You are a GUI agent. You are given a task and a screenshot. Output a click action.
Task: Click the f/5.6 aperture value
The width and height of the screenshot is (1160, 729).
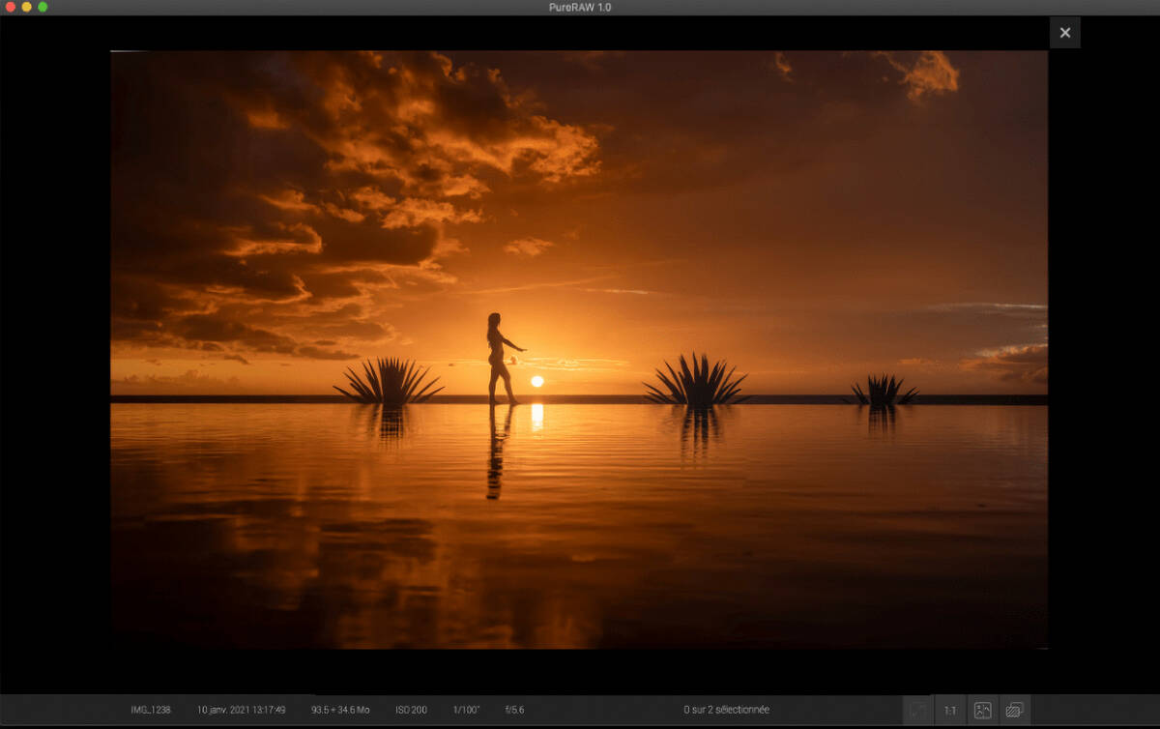click(514, 710)
